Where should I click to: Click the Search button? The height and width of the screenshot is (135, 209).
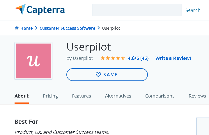[193, 10]
